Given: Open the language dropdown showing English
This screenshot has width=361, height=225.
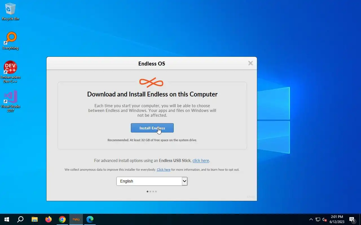Looking at the screenshot, I should (152, 181).
